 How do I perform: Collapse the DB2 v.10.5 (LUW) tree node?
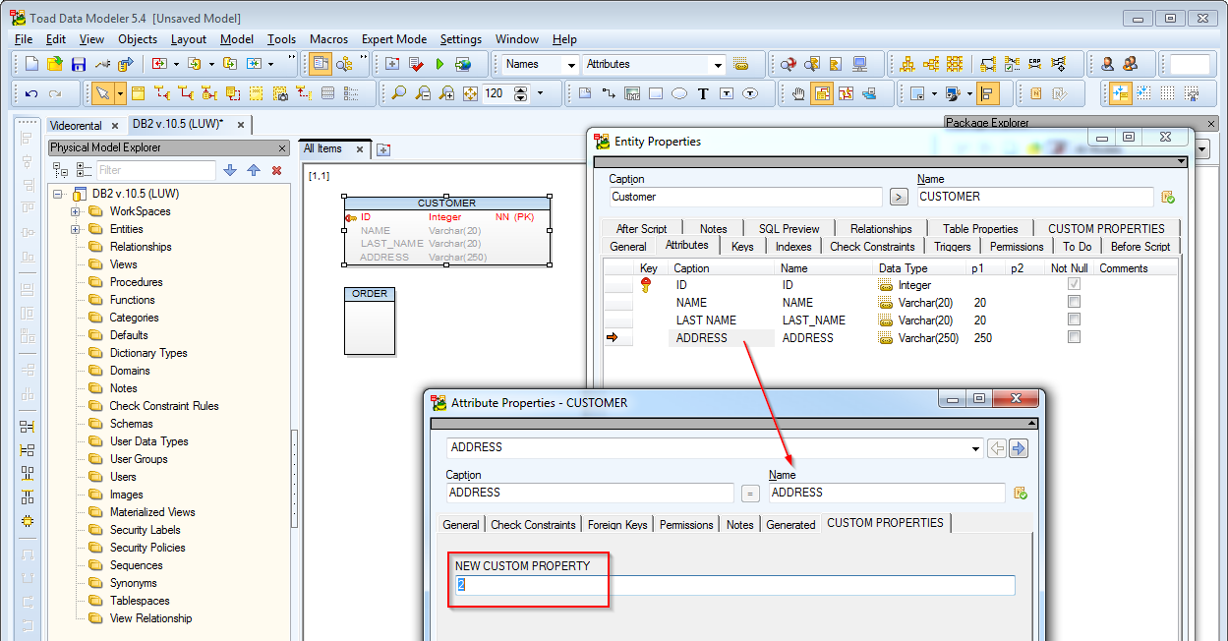click(58, 194)
